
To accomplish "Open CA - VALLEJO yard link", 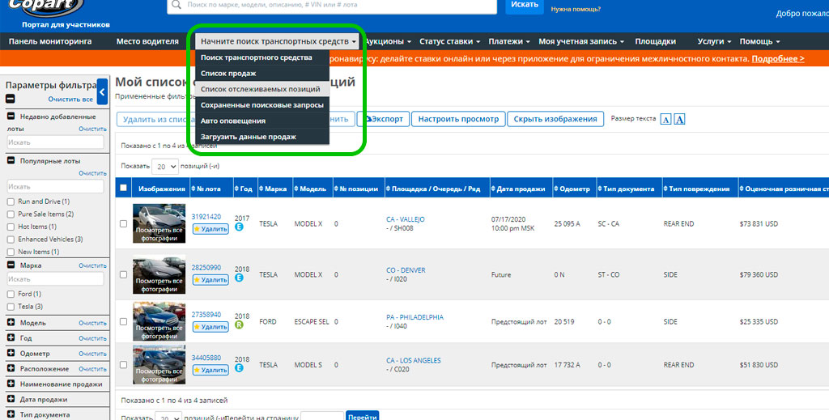I will coord(405,219).
